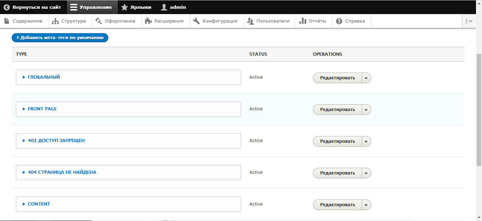Click the Help question mark icon
Screen dimensions: 482x221
tap(339, 21)
